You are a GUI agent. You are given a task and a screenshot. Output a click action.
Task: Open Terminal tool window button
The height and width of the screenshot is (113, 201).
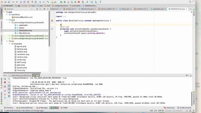pos(8,108)
